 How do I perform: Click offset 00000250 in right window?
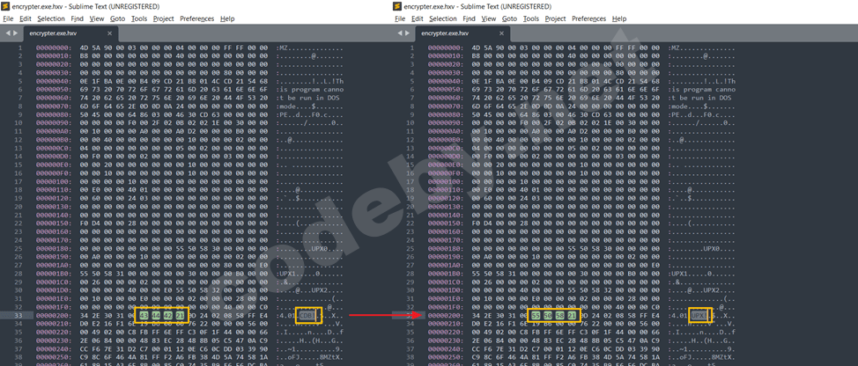tap(445, 357)
